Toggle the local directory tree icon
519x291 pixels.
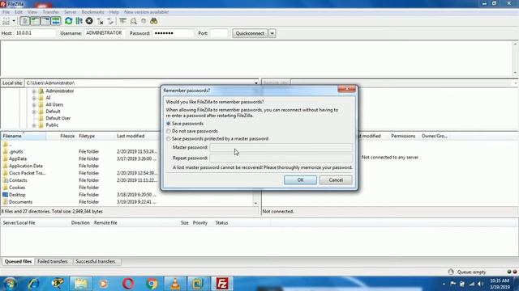coord(35,21)
